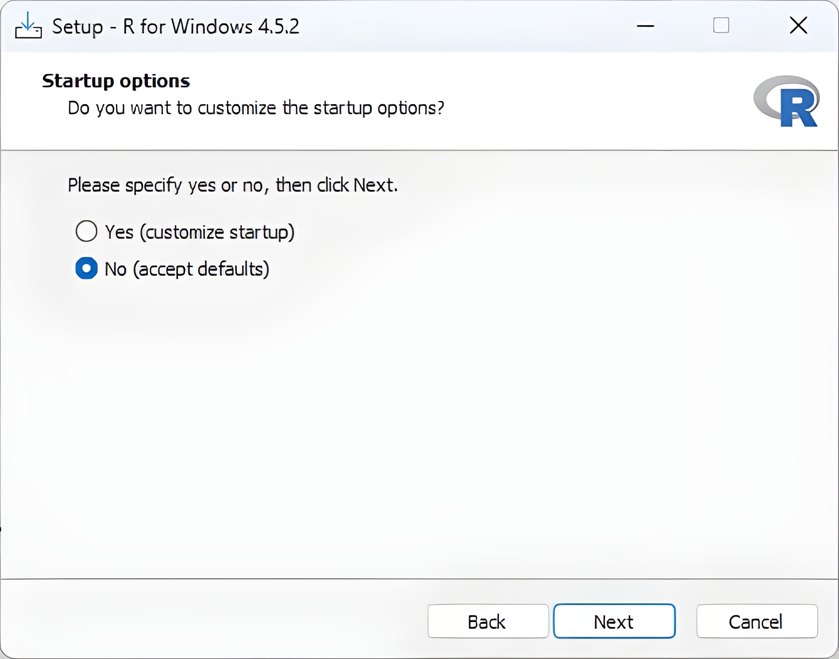Click the installer setup icon in title bar
Screen dimensions: 839x659
(x=28, y=26)
